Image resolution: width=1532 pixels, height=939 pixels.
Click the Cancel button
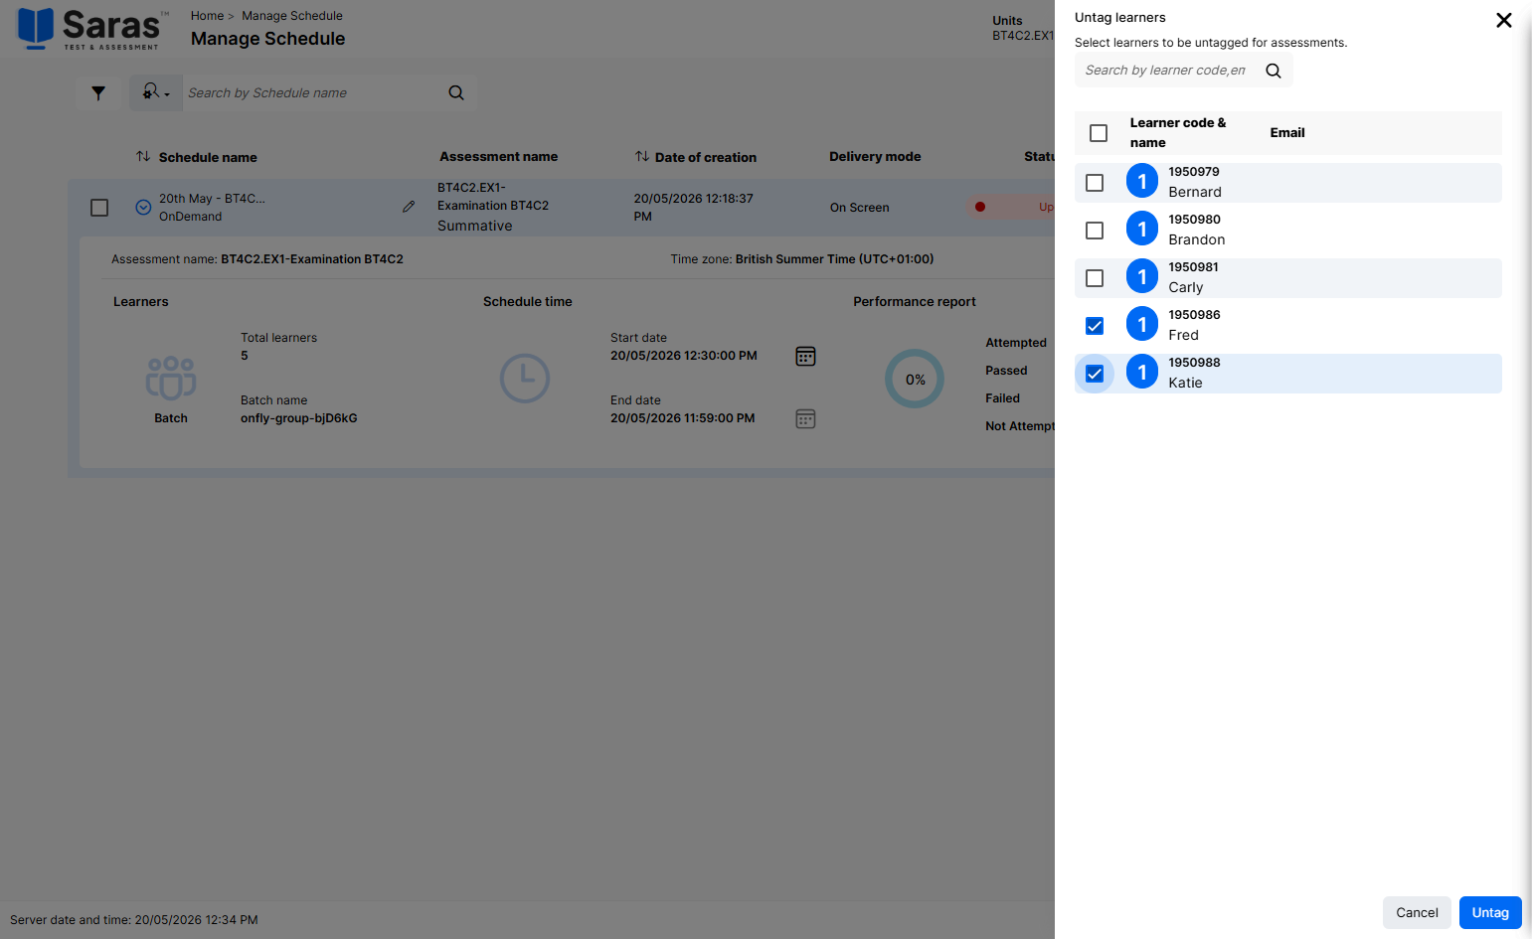click(x=1417, y=912)
